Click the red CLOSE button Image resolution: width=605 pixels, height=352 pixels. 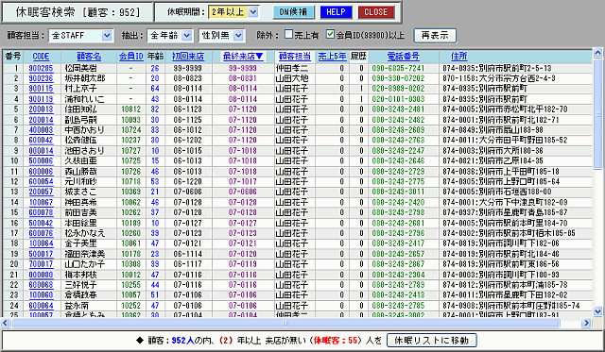point(376,12)
